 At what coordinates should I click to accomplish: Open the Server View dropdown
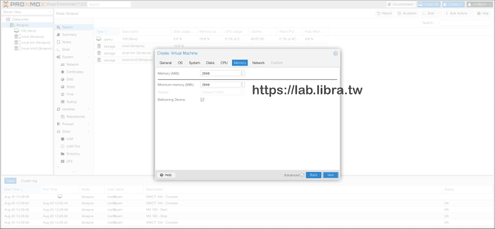(x=27, y=12)
